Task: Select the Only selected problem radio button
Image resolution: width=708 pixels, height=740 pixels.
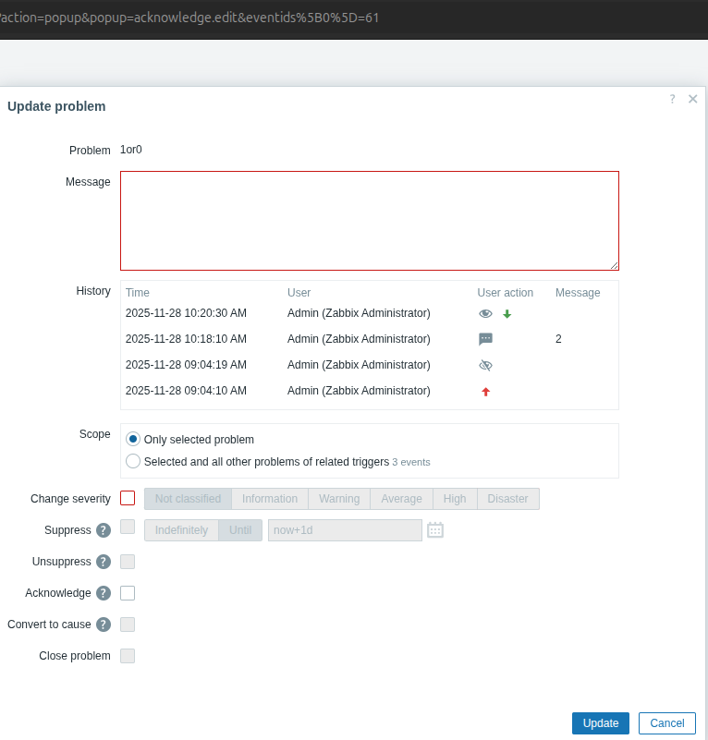Action: click(x=133, y=440)
